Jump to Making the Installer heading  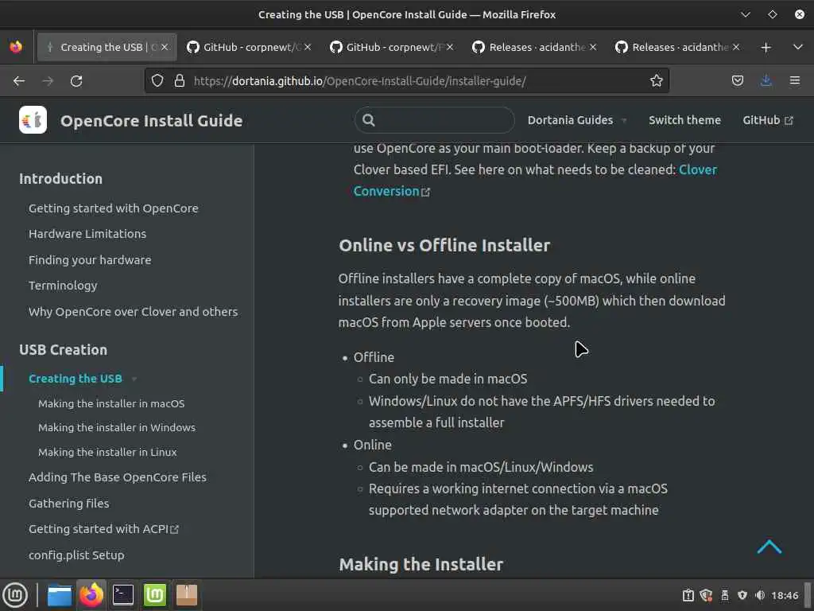tap(421, 564)
